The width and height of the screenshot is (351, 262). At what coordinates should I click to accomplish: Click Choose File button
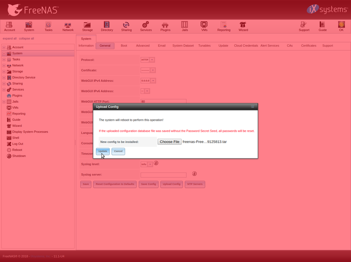tap(169, 142)
